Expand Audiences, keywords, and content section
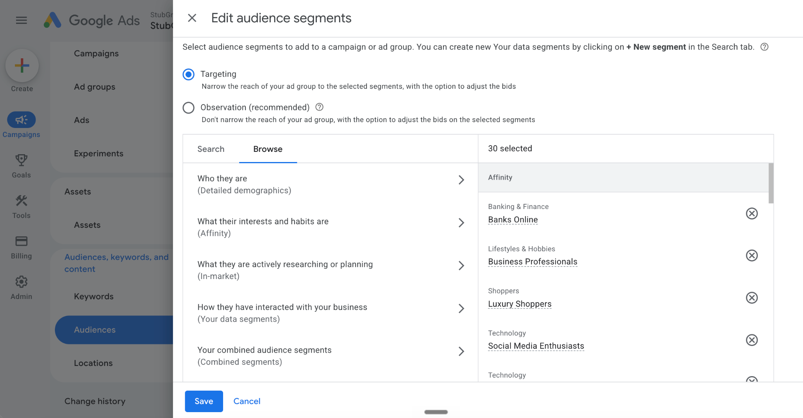The image size is (803, 418). 116,263
